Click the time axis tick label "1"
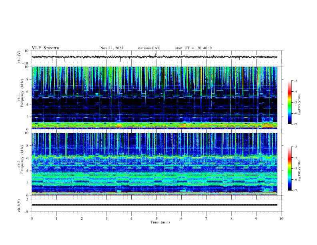The height and width of the screenshot is (245, 317). (56, 219)
